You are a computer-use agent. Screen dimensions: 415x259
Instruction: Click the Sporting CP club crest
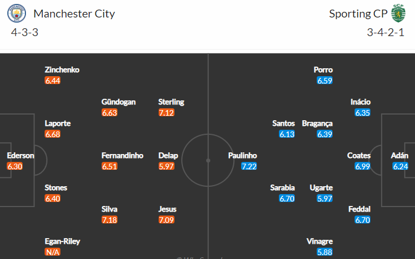[x=398, y=13]
